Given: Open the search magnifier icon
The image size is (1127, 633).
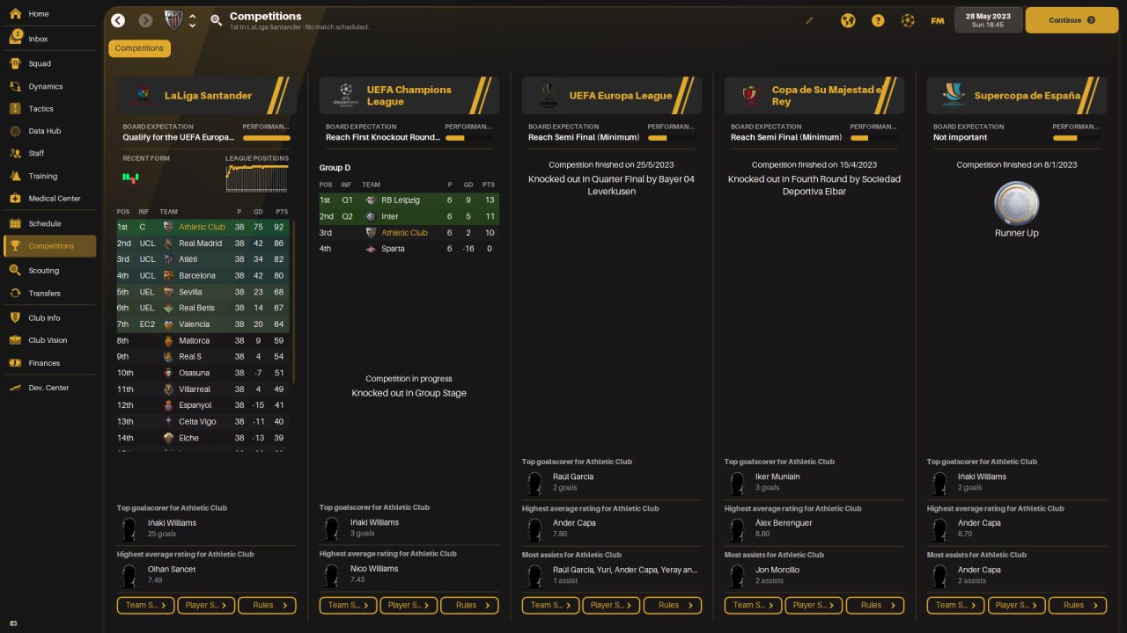Looking at the screenshot, I should click(x=216, y=20).
